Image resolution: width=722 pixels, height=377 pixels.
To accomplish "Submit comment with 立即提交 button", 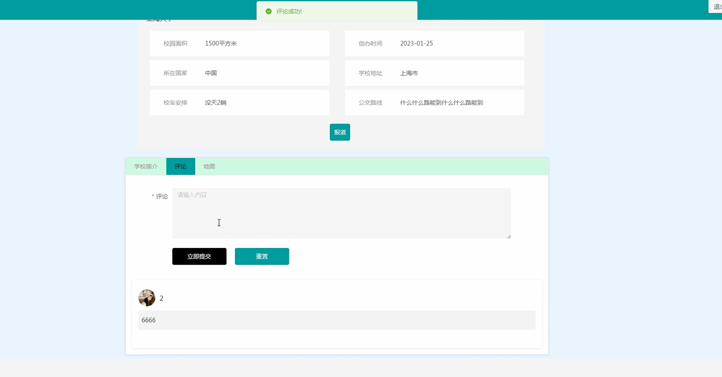I will point(199,256).
